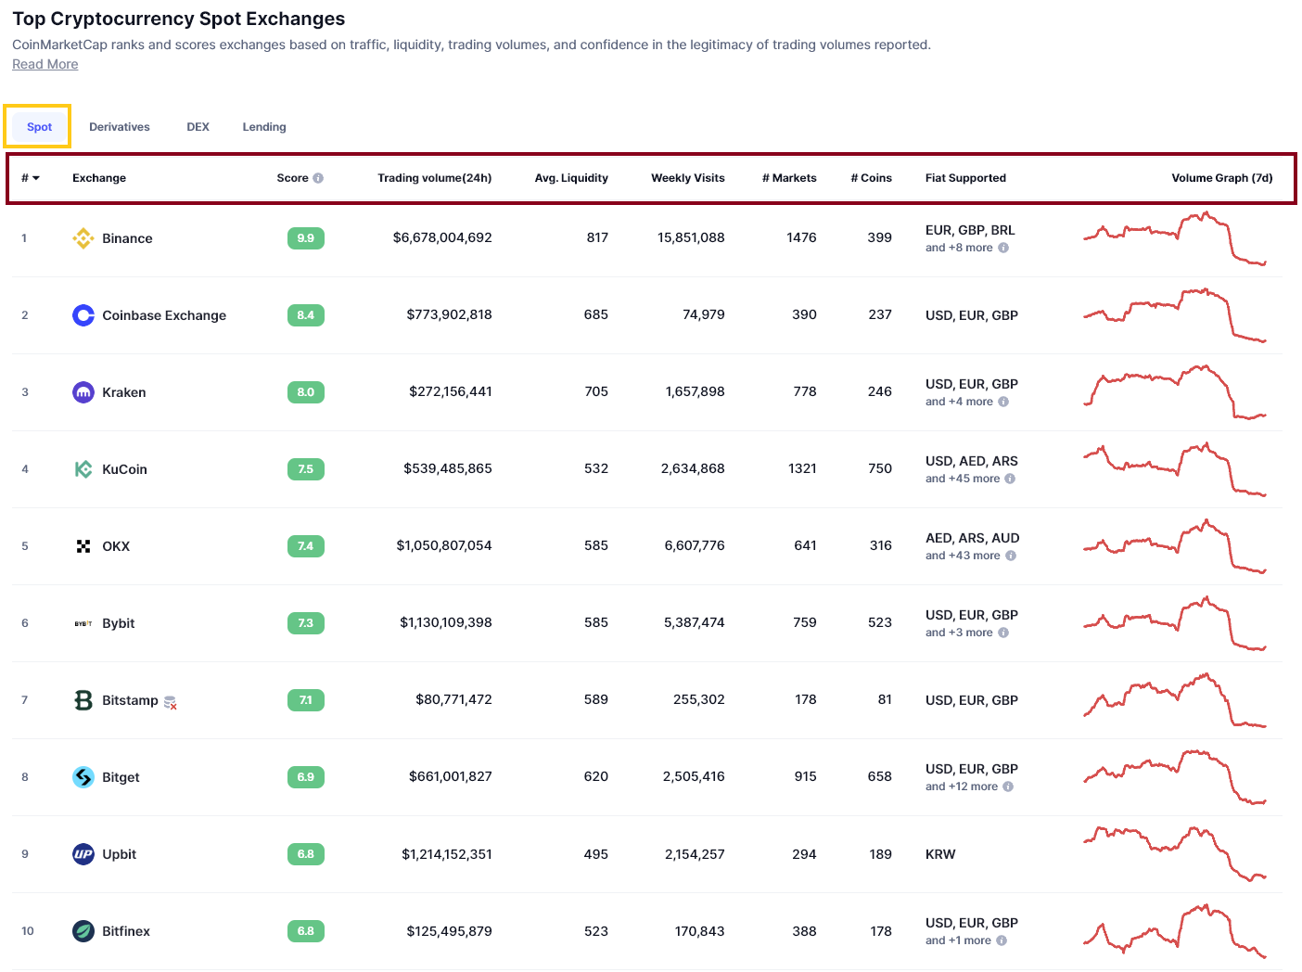Open the Upbit exchange link

pyautogui.click(x=119, y=854)
